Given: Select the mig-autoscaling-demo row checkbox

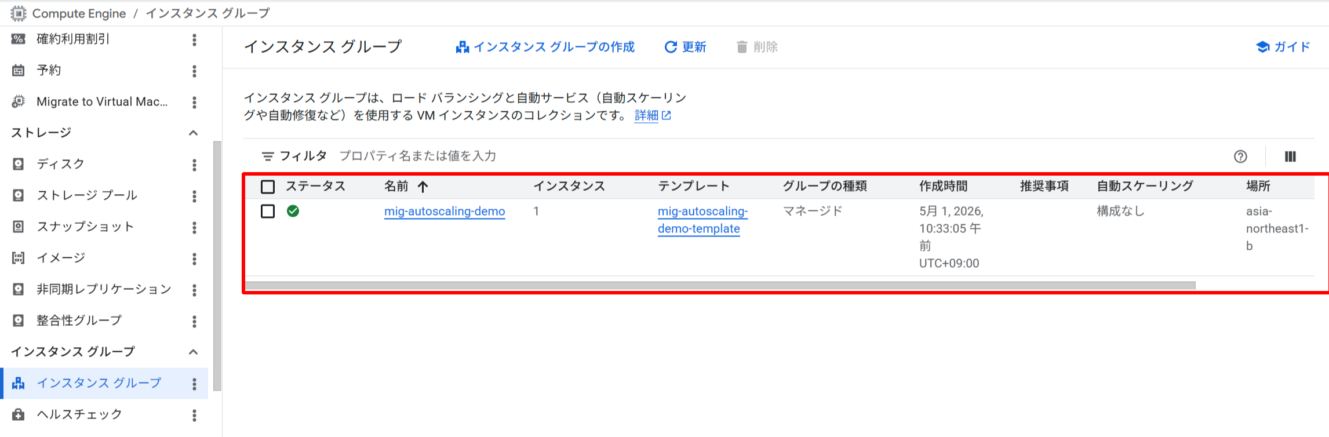Looking at the screenshot, I should tap(268, 211).
